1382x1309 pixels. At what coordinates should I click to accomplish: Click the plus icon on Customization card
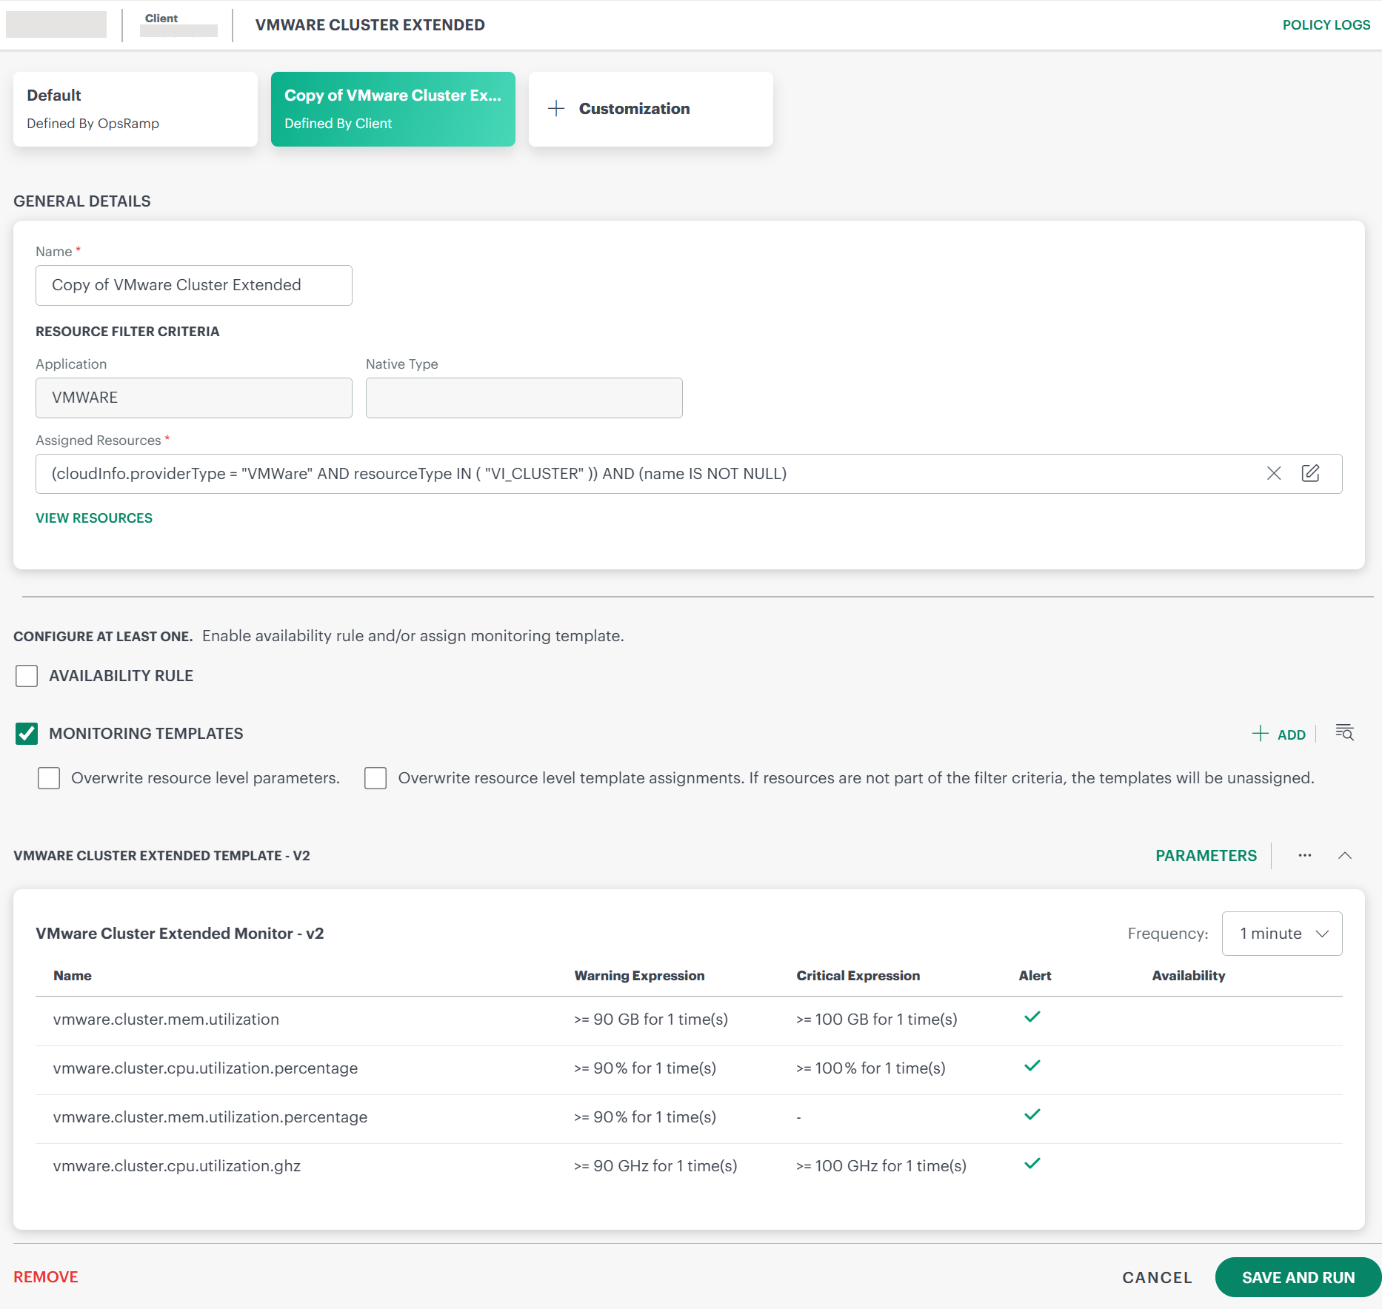click(x=556, y=109)
